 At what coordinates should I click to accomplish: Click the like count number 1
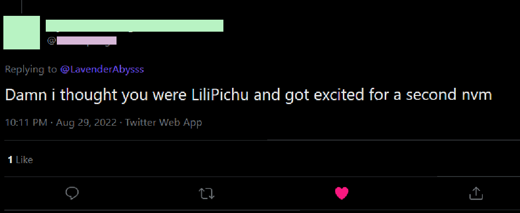[10, 160]
